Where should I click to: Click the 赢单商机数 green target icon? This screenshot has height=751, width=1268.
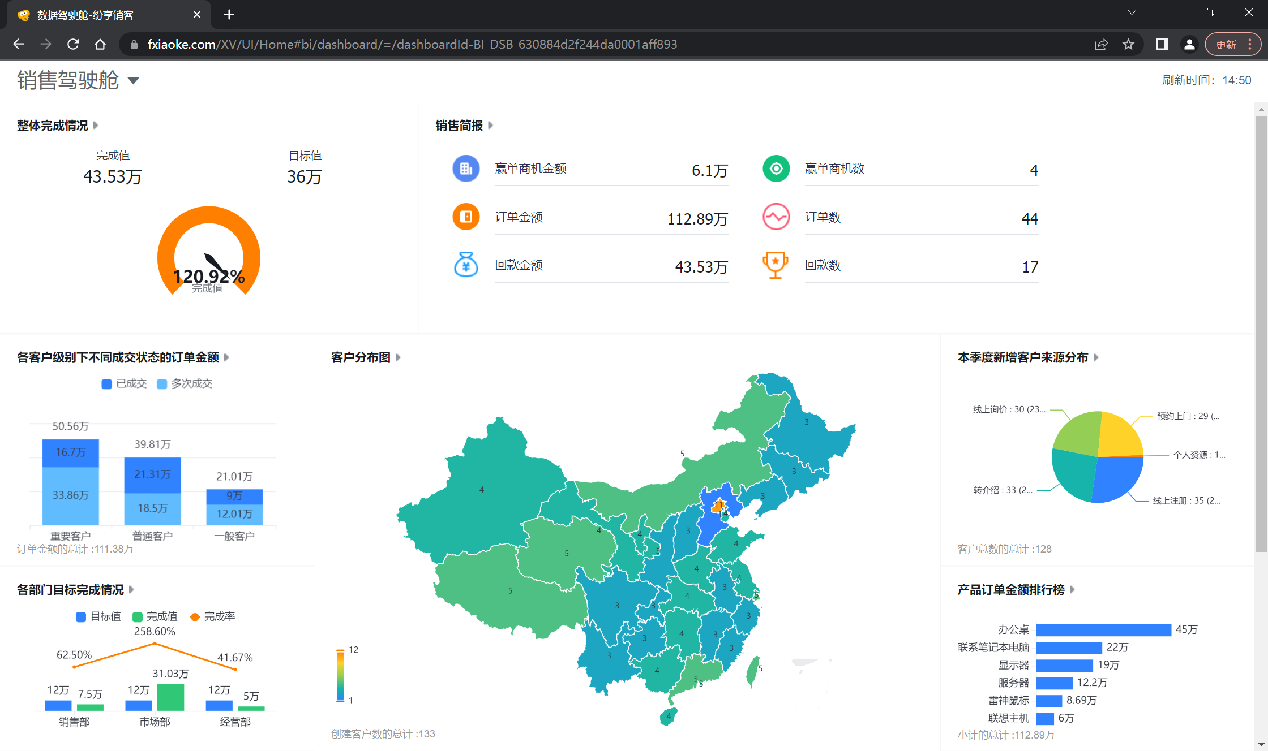click(776, 169)
